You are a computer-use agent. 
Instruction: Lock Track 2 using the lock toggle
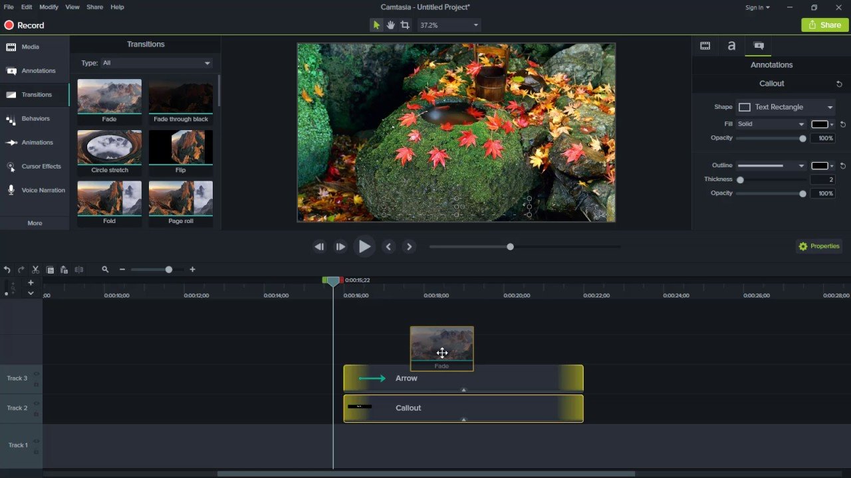pyautogui.click(x=36, y=413)
